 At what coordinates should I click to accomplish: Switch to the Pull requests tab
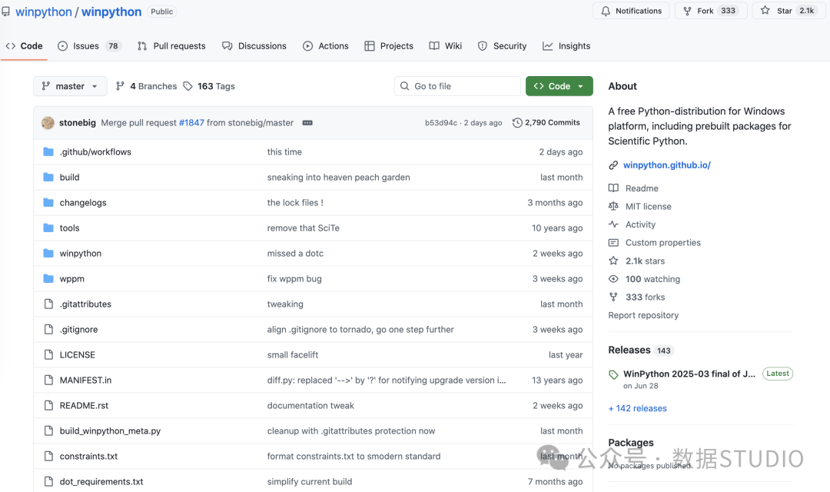coord(171,46)
